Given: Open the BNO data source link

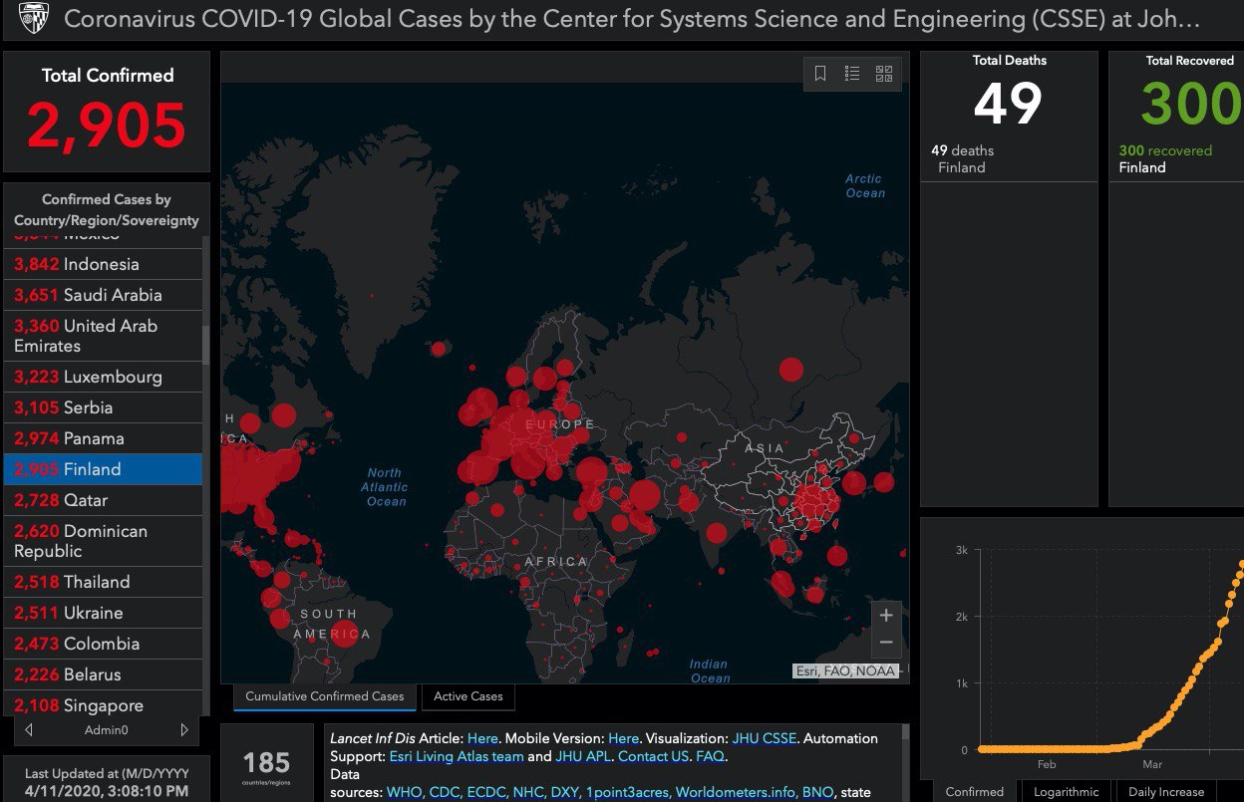Looking at the screenshot, I should coord(816,792).
